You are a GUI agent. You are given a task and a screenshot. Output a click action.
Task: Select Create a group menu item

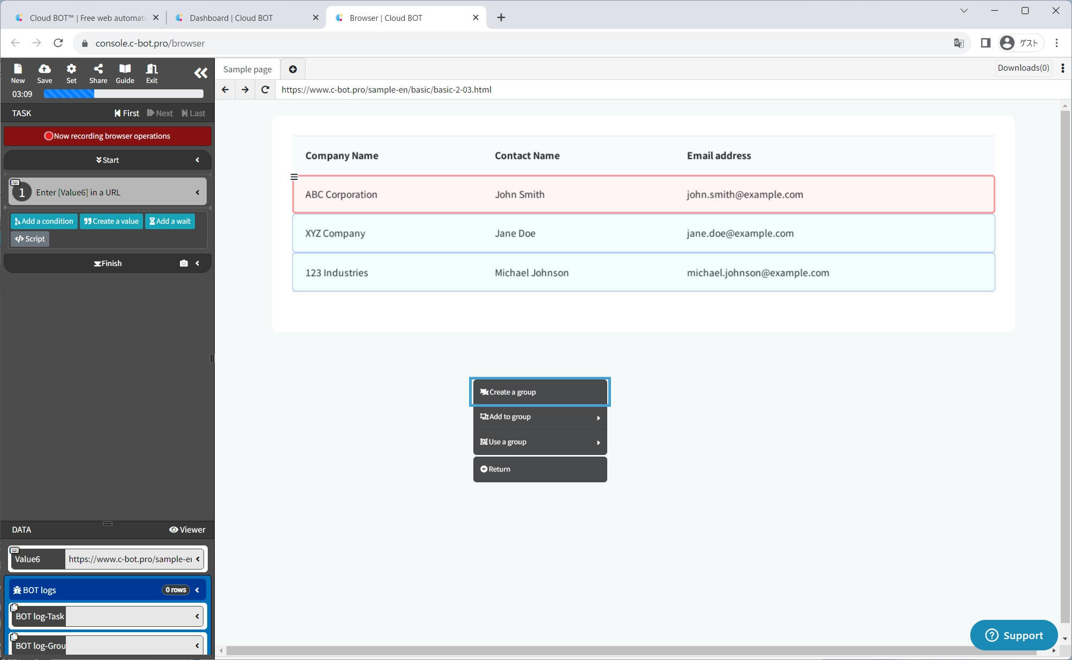point(540,392)
